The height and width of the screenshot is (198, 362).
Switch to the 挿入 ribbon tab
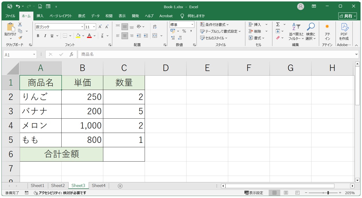click(40, 16)
